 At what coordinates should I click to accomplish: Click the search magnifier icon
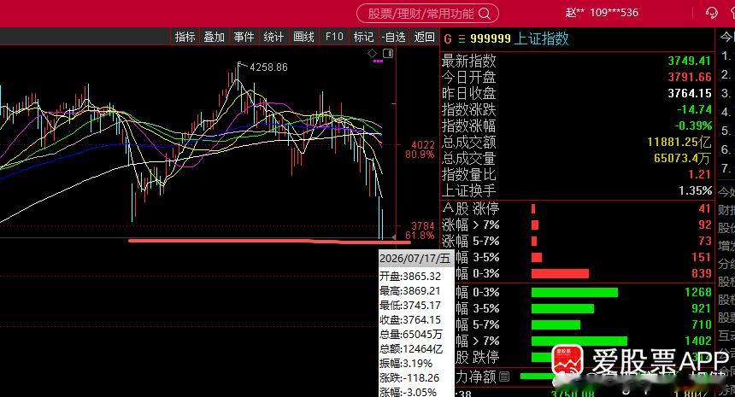pos(485,14)
